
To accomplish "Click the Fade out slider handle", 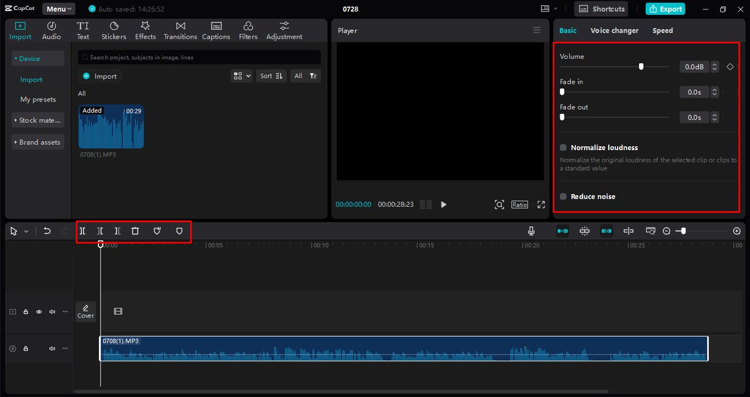I will (562, 117).
